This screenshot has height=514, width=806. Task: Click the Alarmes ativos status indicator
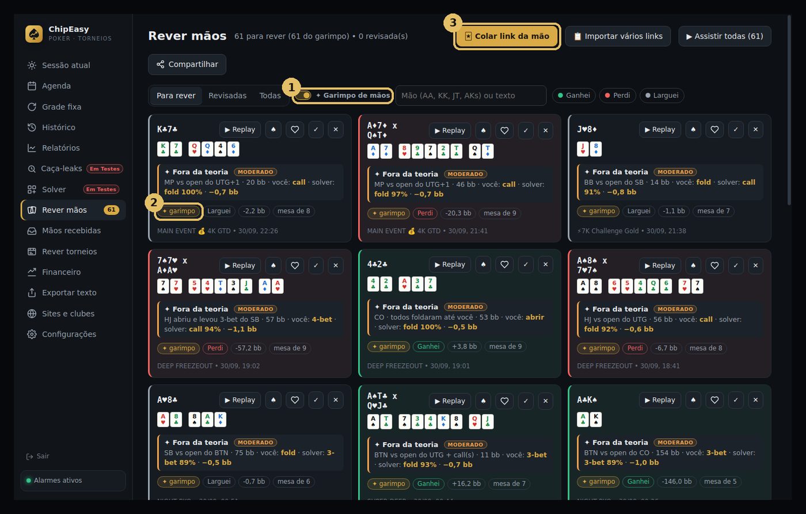click(x=73, y=481)
